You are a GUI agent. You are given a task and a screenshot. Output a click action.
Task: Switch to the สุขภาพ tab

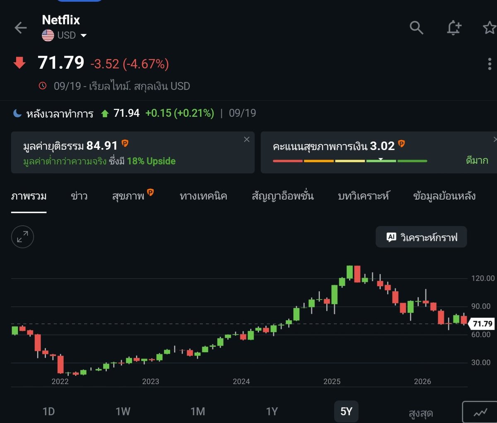tap(128, 196)
